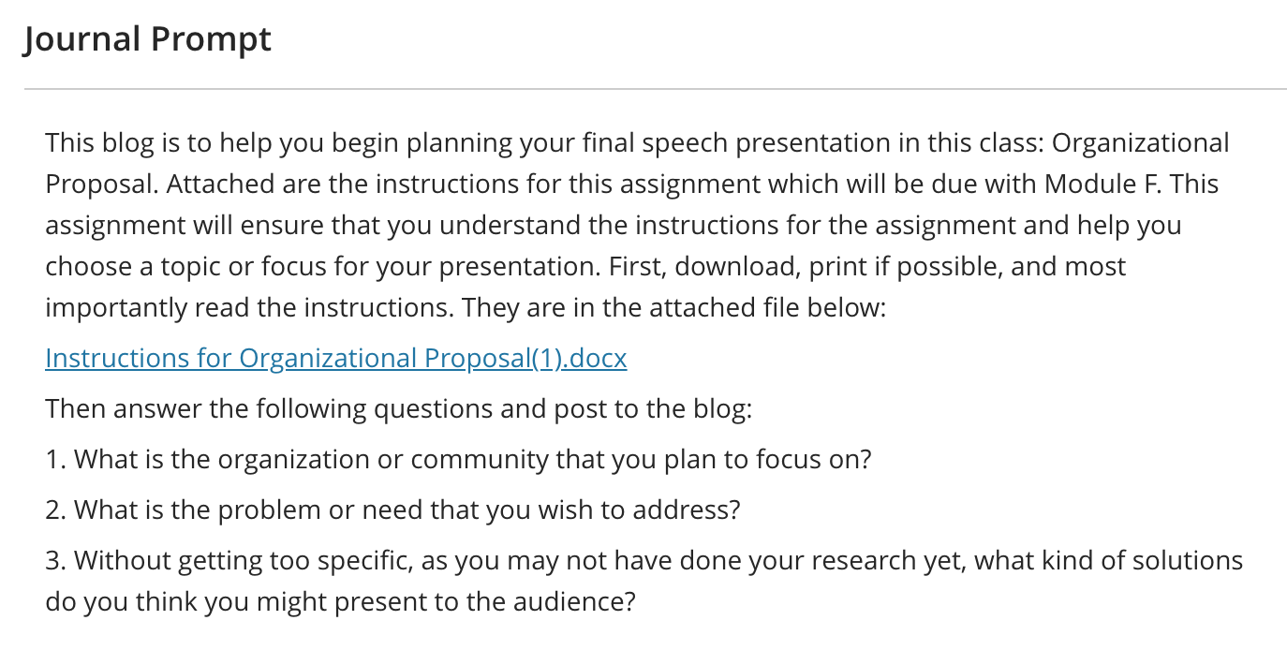1287x650 pixels.
Task: Click the Journal Prompt heading
Action: (x=147, y=39)
